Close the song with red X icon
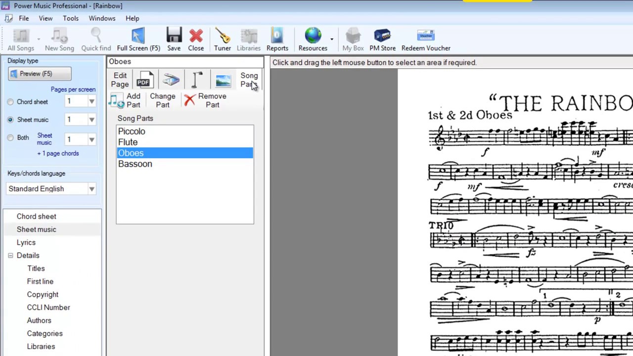The image size is (633, 356). (x=196, y=40)
